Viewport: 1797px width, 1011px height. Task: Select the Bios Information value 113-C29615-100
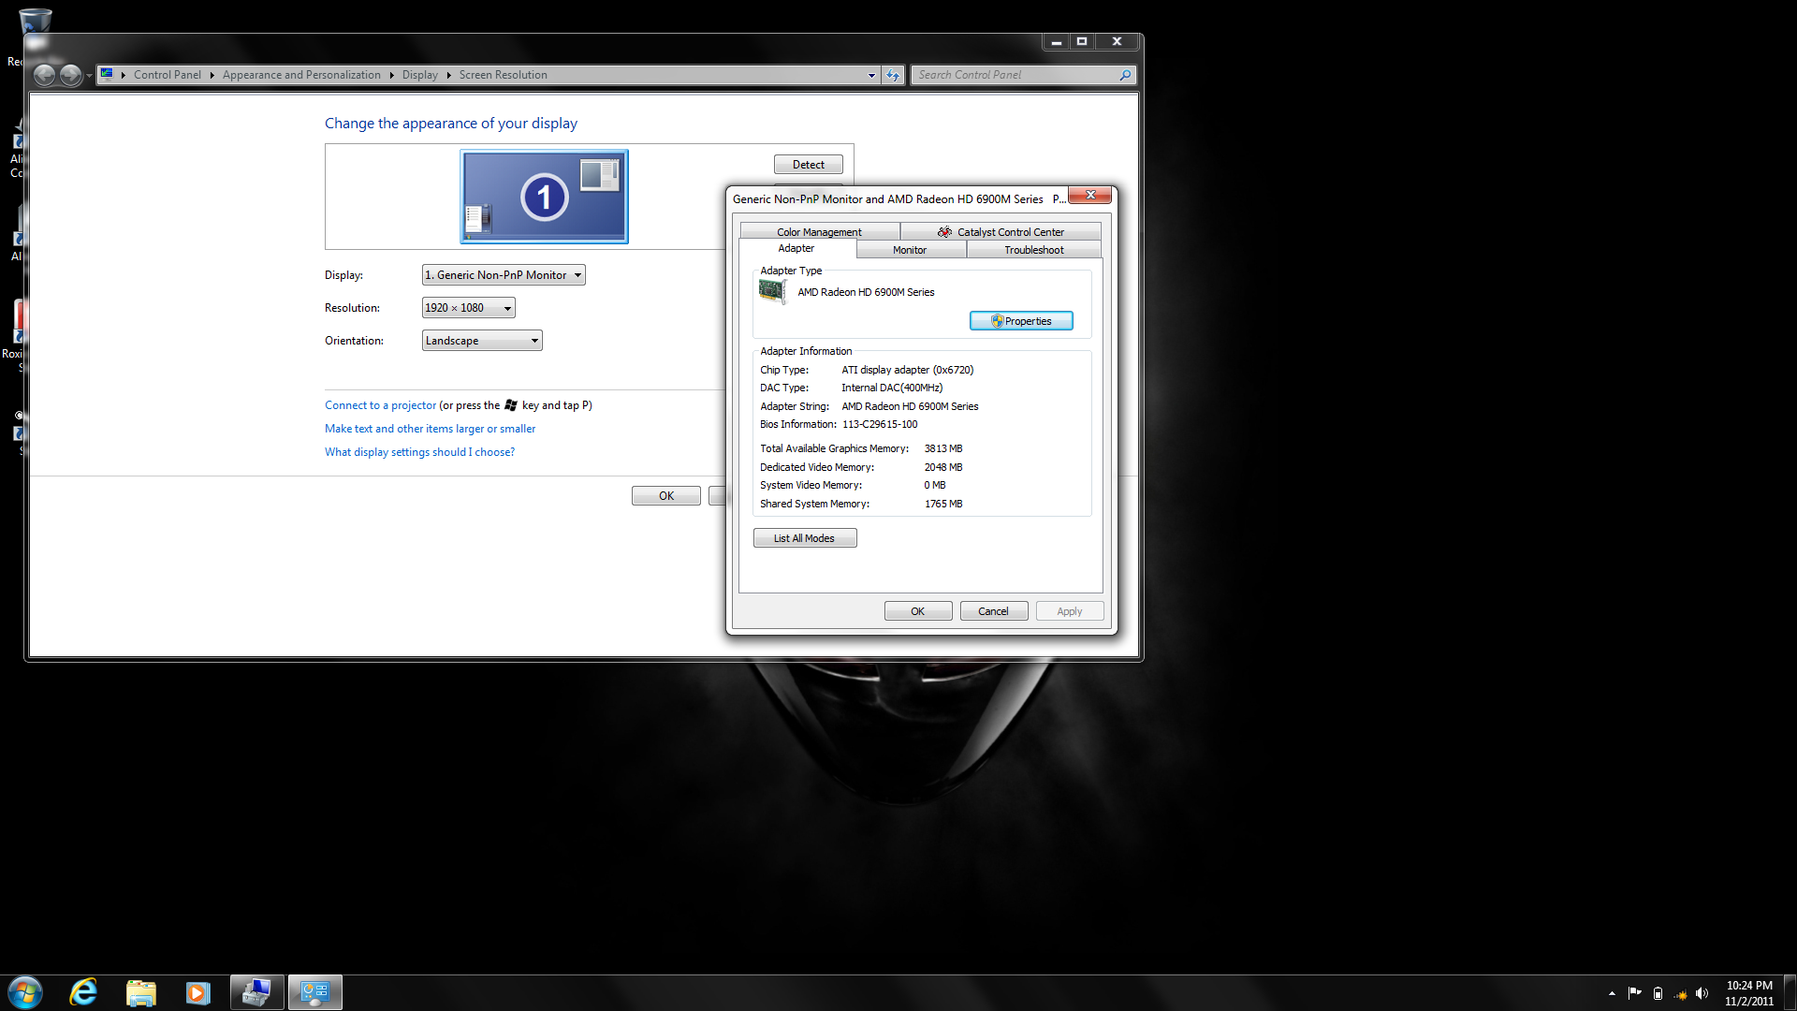pos(880,424)
